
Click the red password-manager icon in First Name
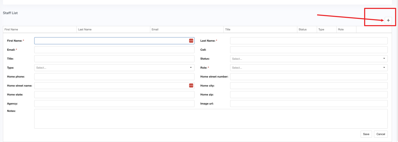point(191,41)
